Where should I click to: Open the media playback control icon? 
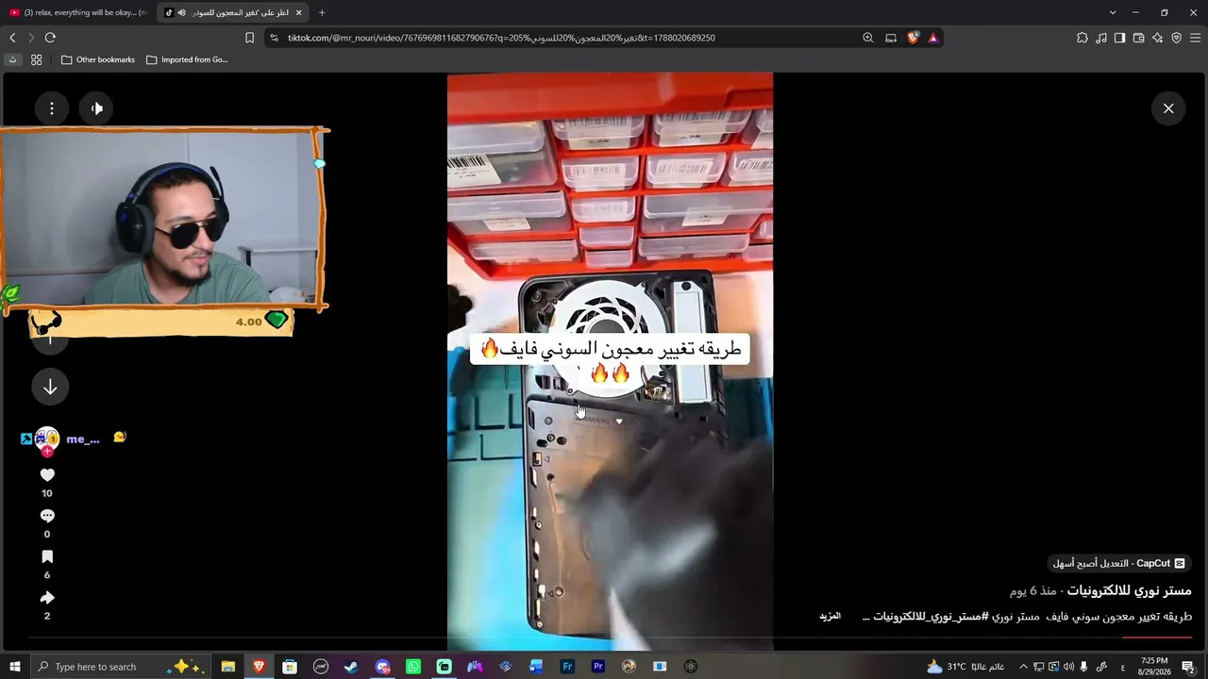pyautogui.click(x=1101, y=38)
